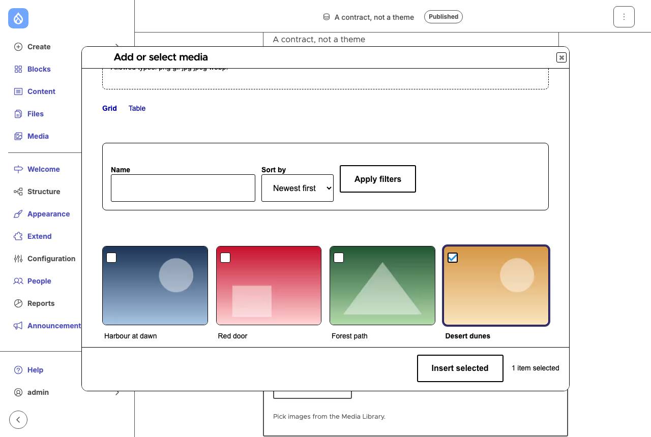The image size is (651, 437).
Task: Close the Add or select media dialog
Action: 561,57
